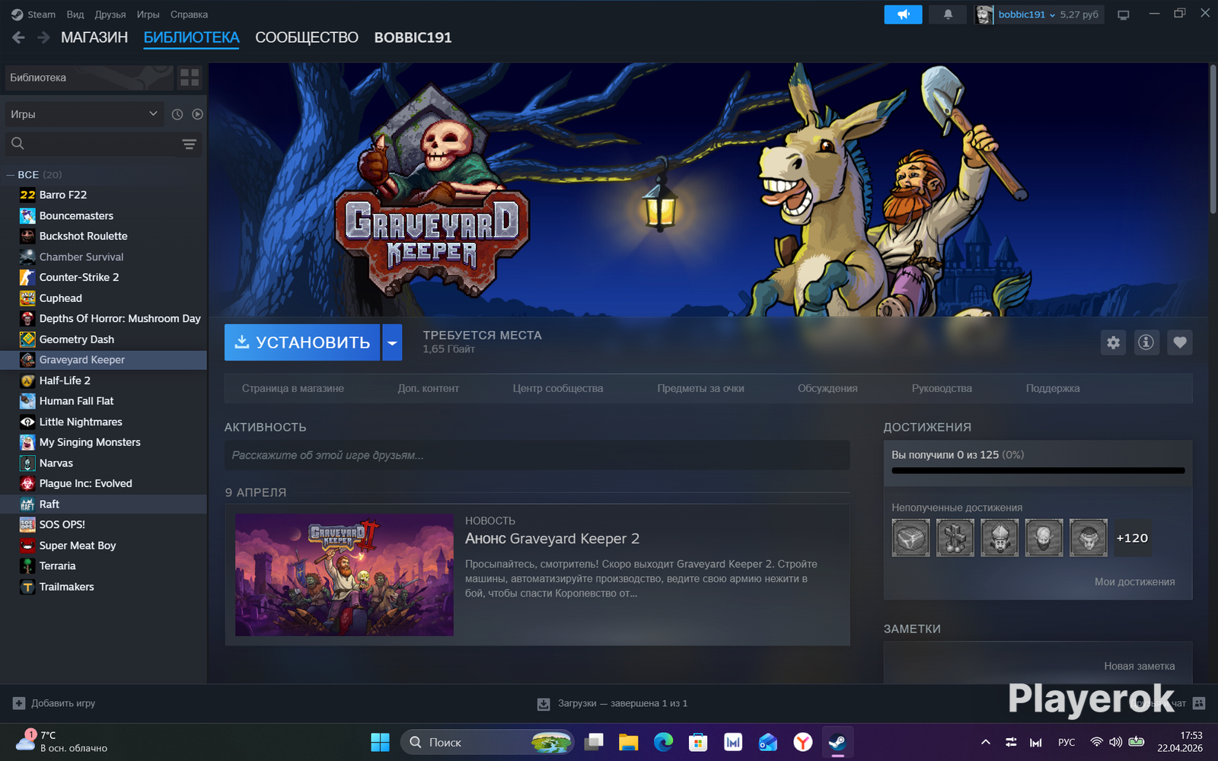Create a note with Новая заметка
The height and width of the screenshot is (761, 1218).
tap(1140, 666)
